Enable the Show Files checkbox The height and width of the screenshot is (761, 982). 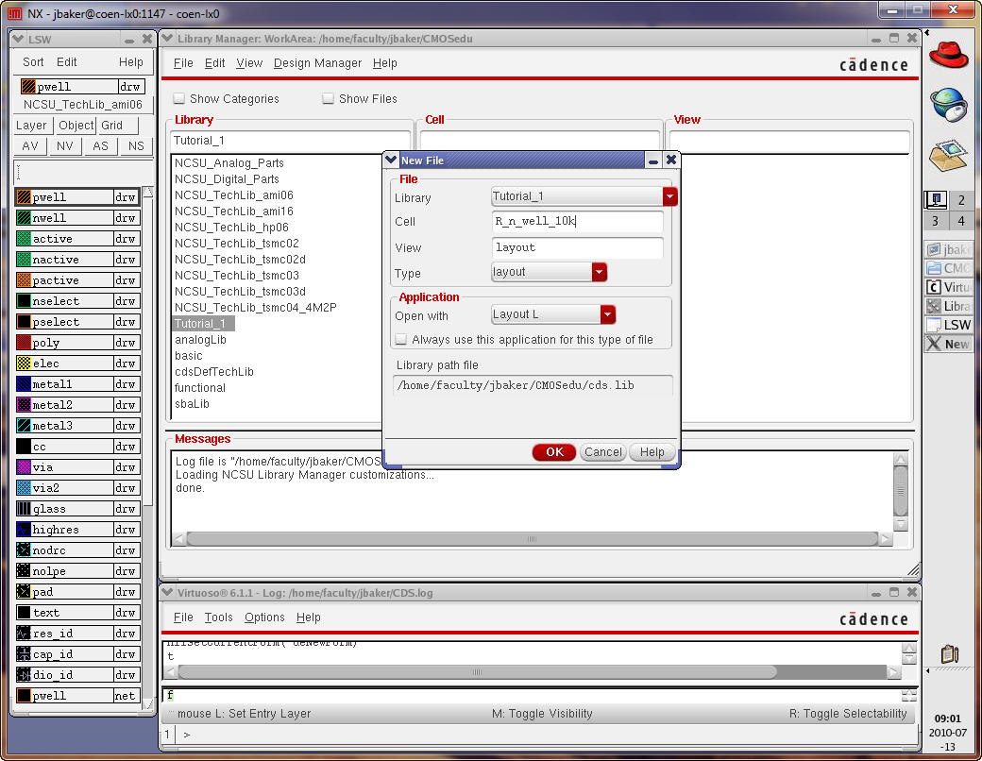pyautogui.click(x=329, y=99)
